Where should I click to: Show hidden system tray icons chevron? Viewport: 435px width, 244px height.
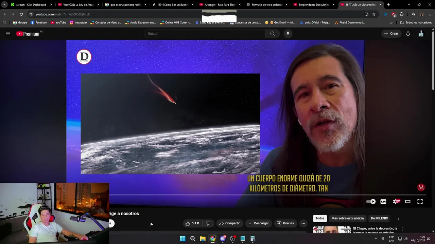point(376,239)
